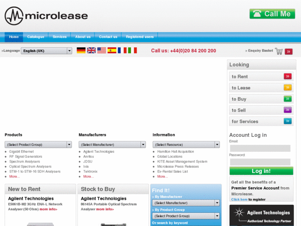Open the Services menu
This screenshot has height=226, width=301.
point(60,37)
